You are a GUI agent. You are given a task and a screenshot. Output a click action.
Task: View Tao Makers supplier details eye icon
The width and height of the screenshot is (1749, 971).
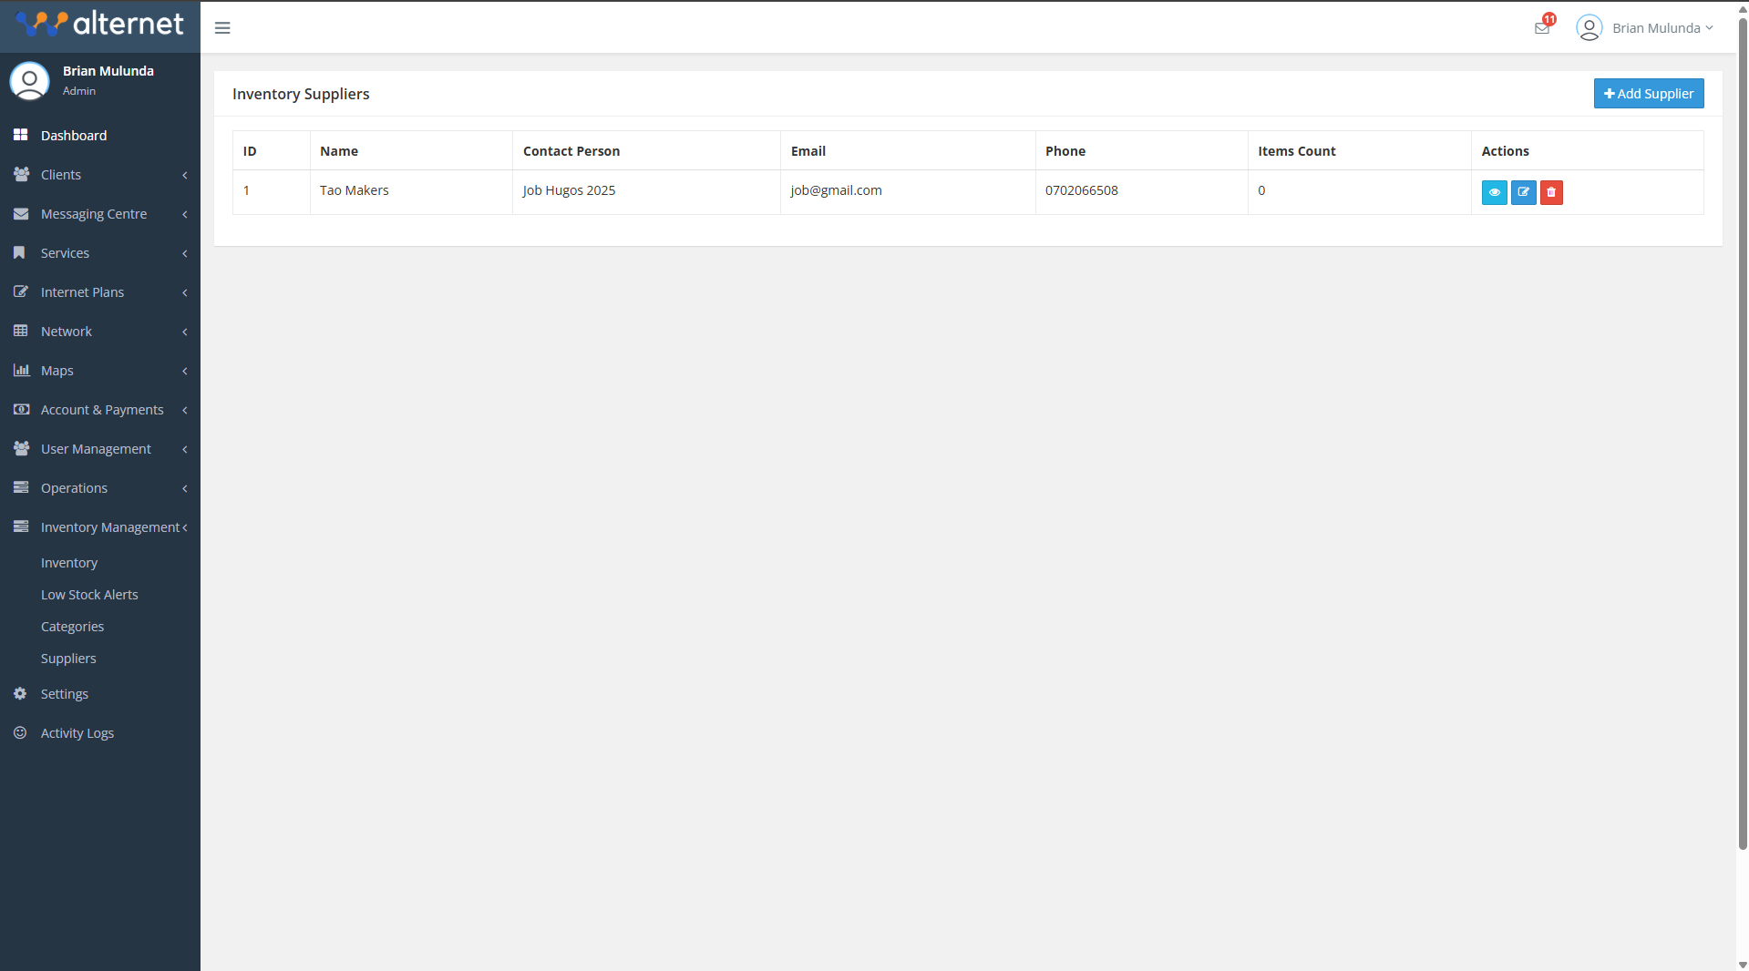tap(1494, 192)
